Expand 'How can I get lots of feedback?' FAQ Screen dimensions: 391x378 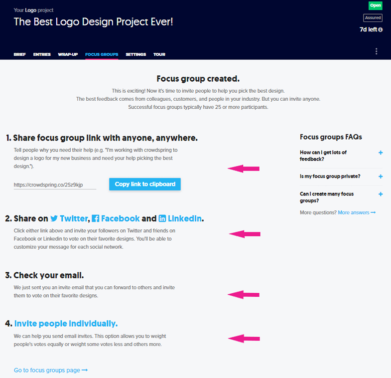click(381, 153)
